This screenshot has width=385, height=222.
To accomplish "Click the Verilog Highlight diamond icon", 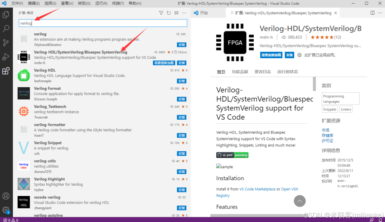I will click(24, 184).
